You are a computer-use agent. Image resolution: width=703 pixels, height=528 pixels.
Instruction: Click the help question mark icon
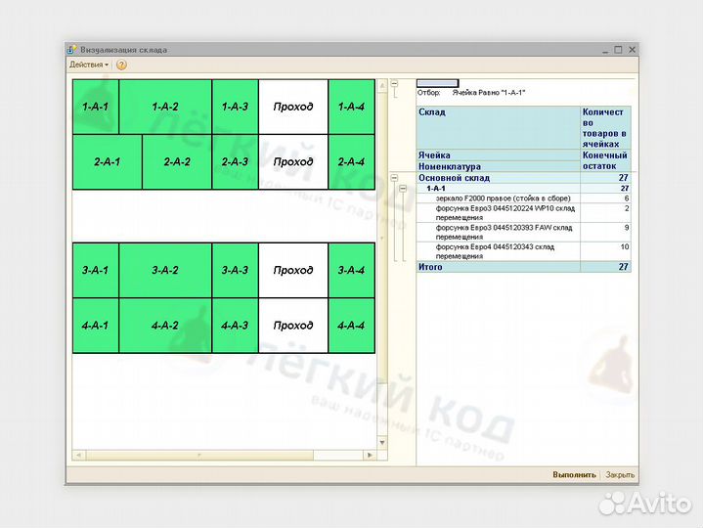click(x=121, y=65)
